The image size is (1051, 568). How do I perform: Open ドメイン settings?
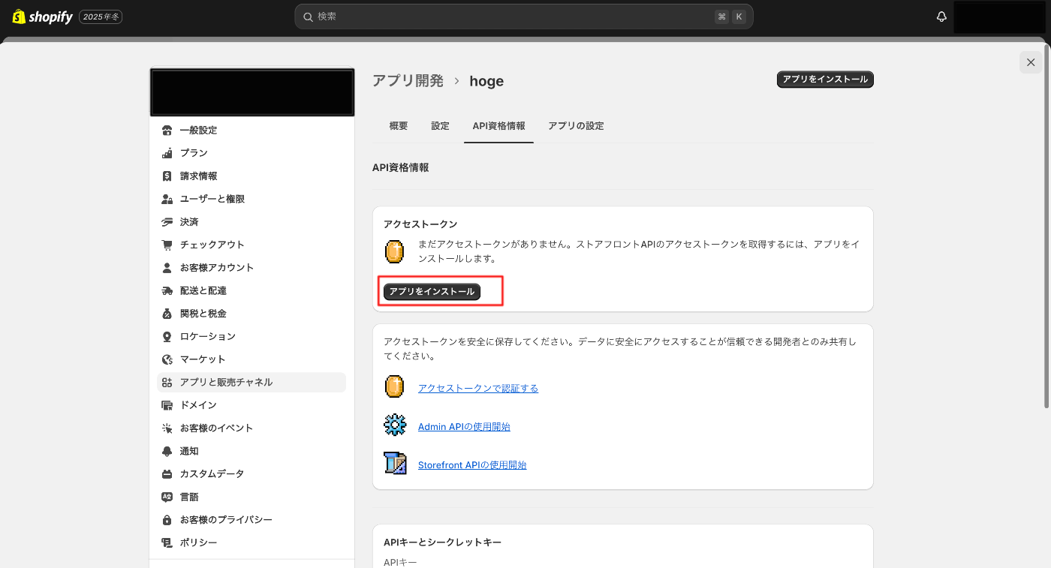point(251,405)
